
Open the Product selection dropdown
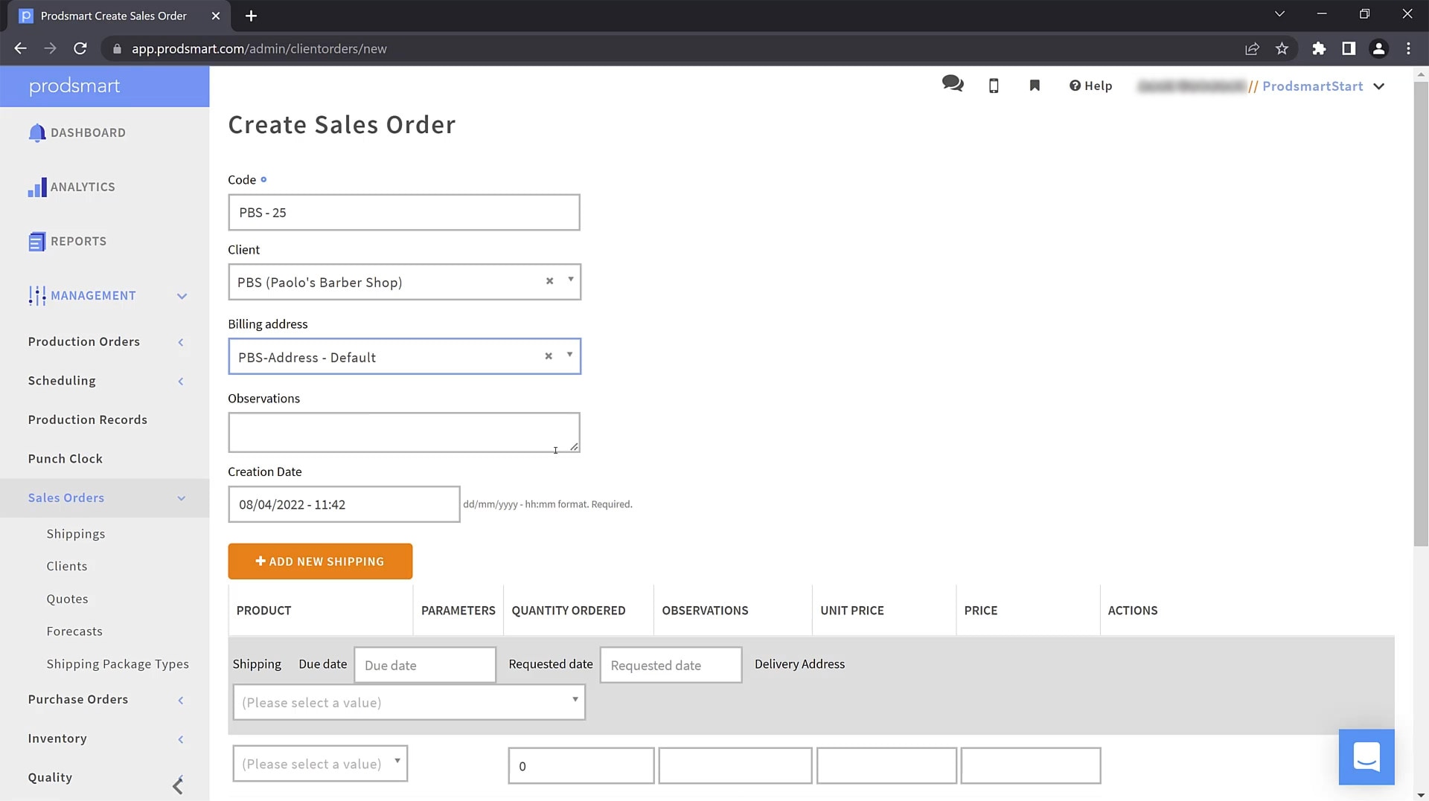(x=319, y=764)
